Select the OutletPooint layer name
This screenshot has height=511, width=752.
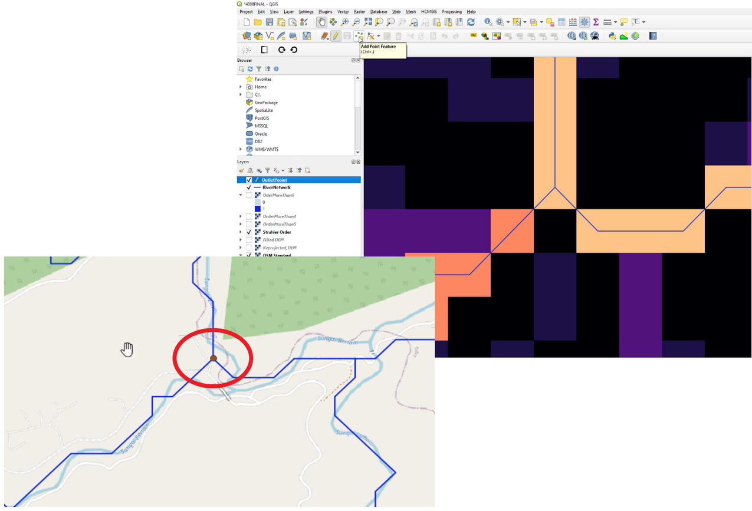tap(274, 180)
